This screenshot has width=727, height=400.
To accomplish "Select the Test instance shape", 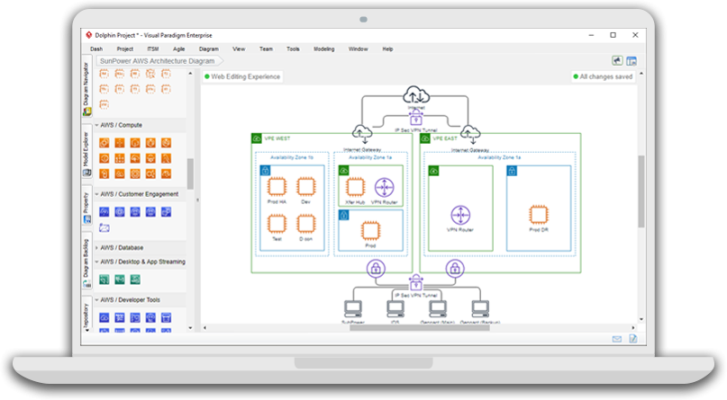I will (x=277, y=224).
